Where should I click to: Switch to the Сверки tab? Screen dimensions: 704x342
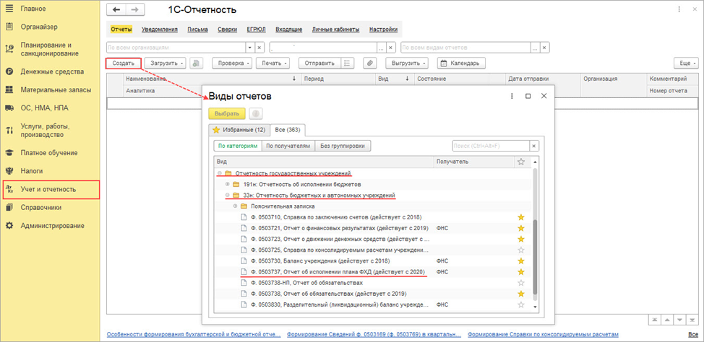[227, 30]
